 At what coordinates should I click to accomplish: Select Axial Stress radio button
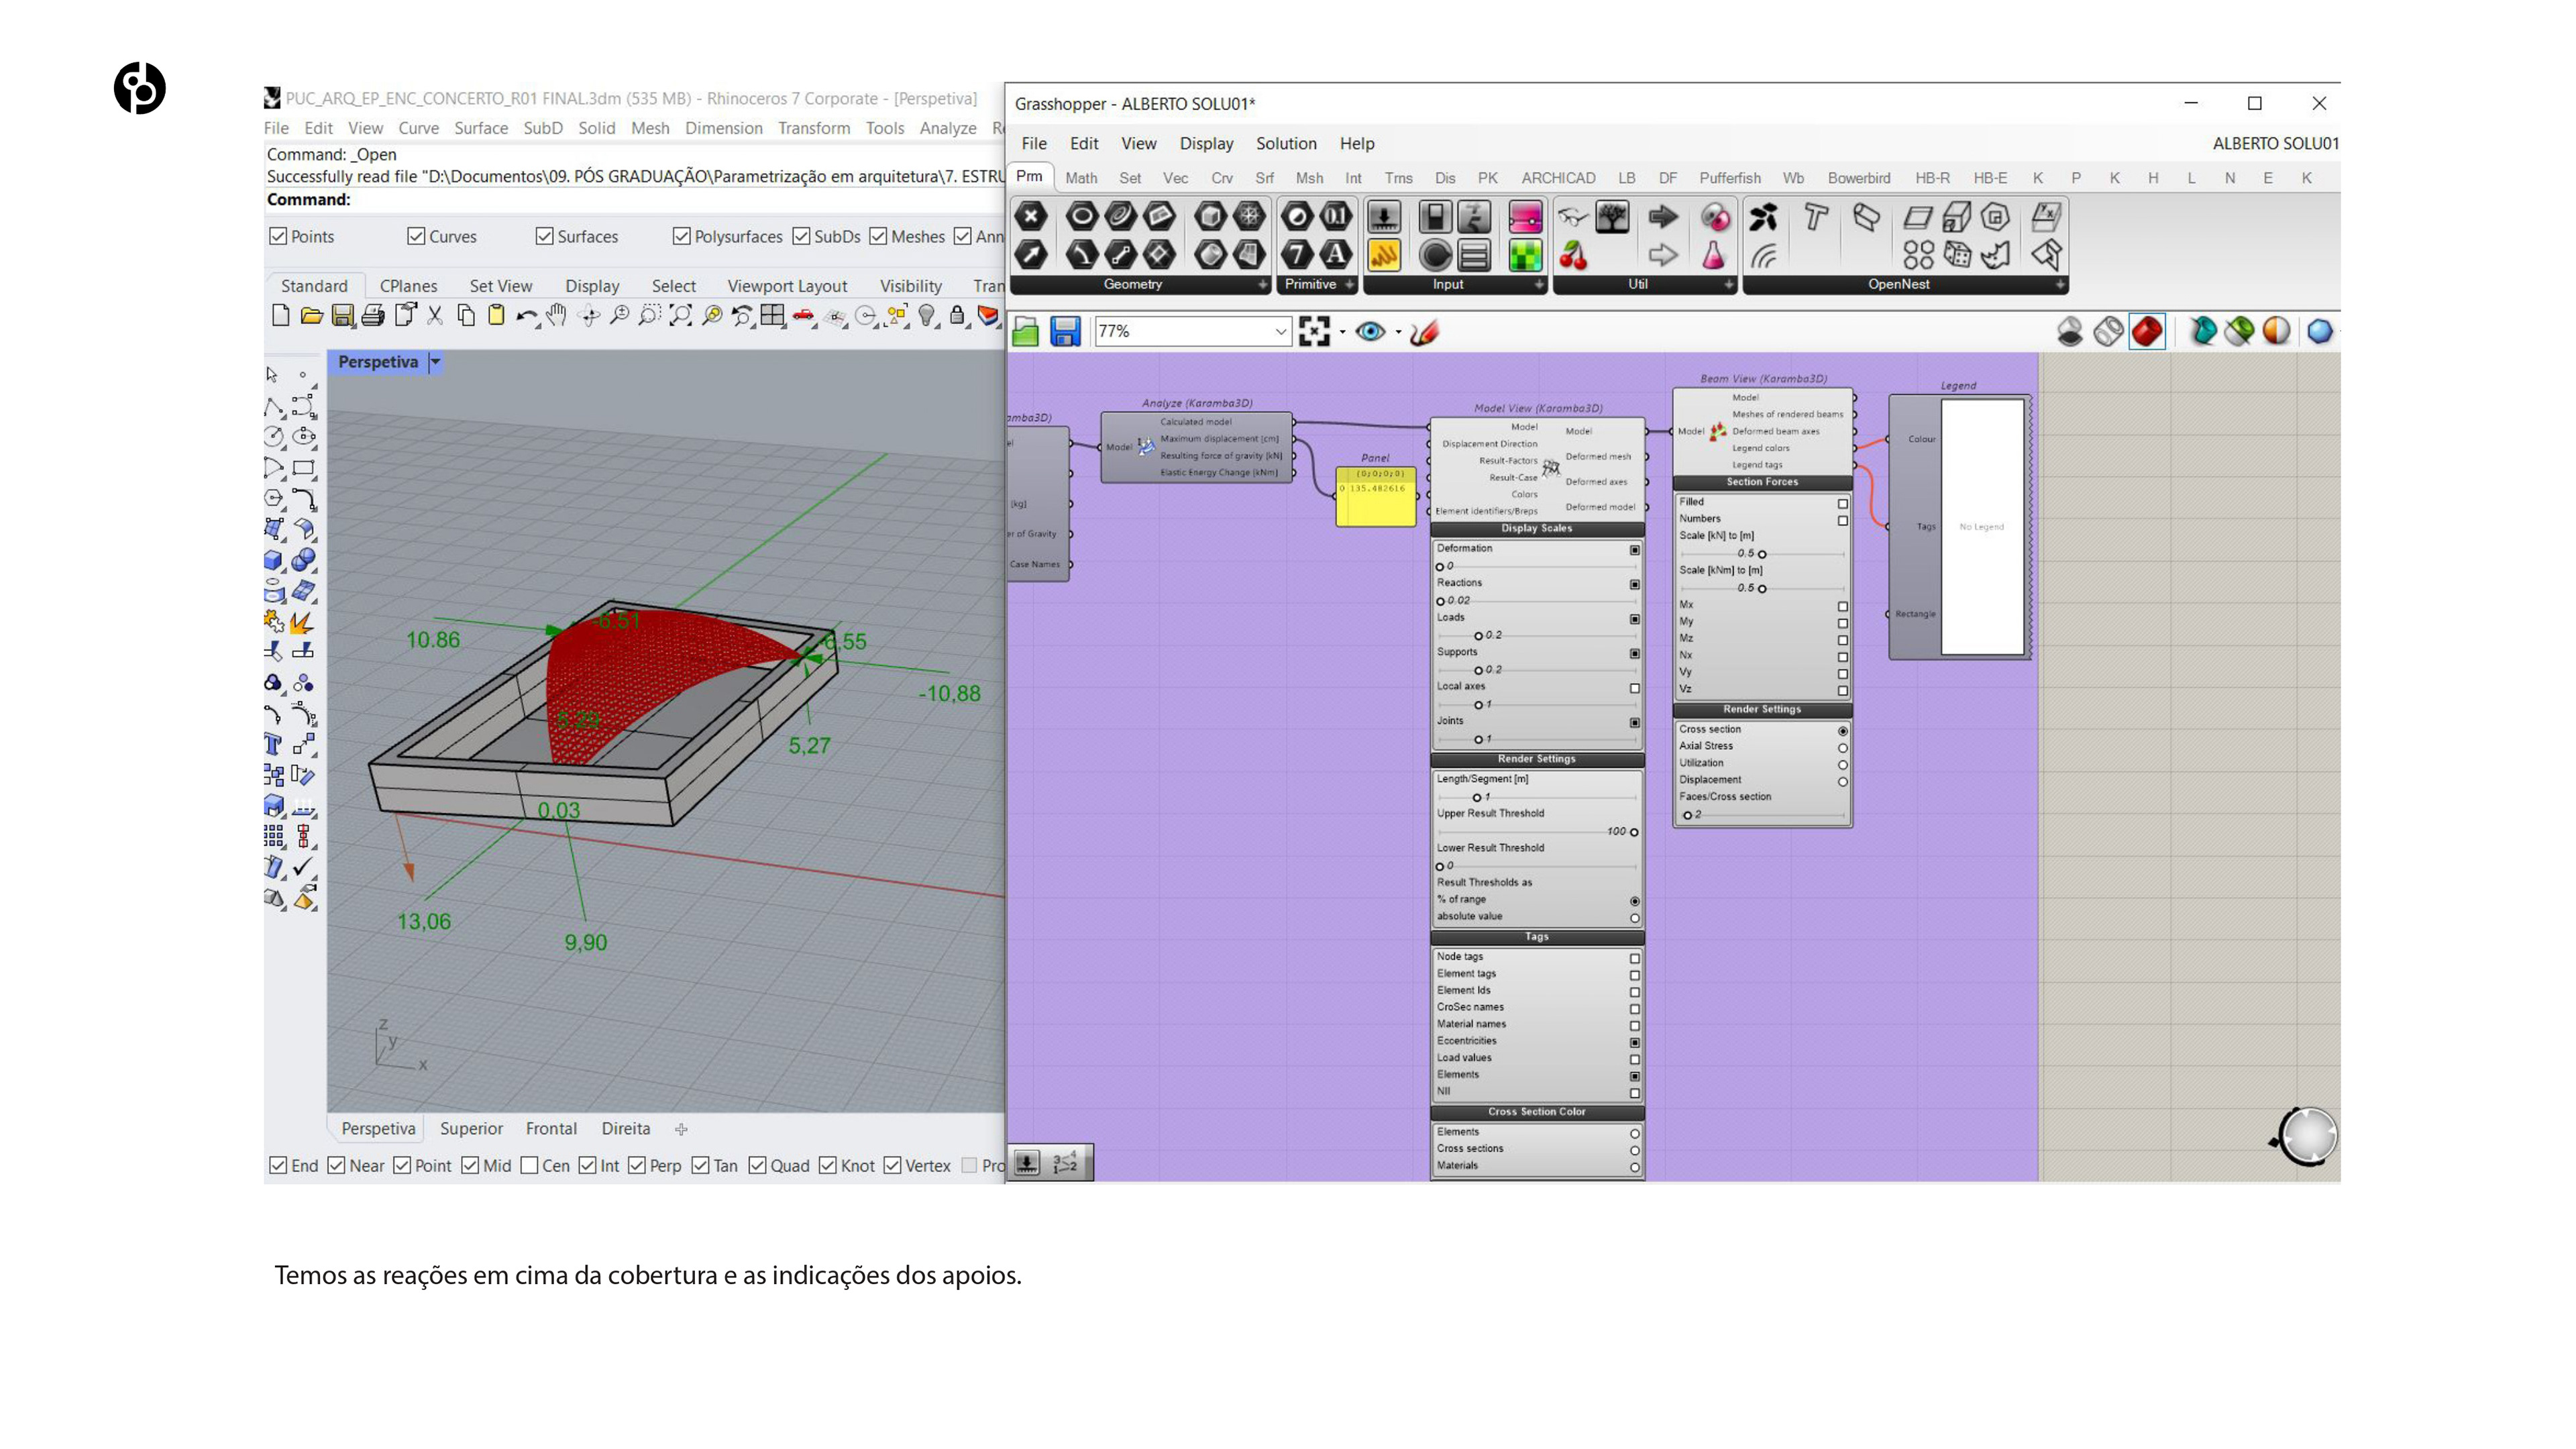[1842, 747]
